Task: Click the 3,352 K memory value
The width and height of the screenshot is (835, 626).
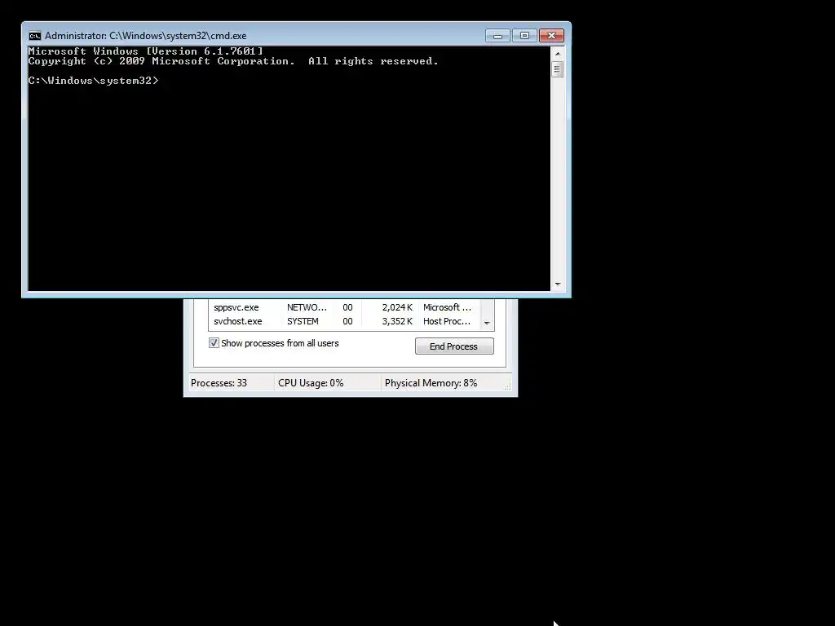Action: click(397, 321)
